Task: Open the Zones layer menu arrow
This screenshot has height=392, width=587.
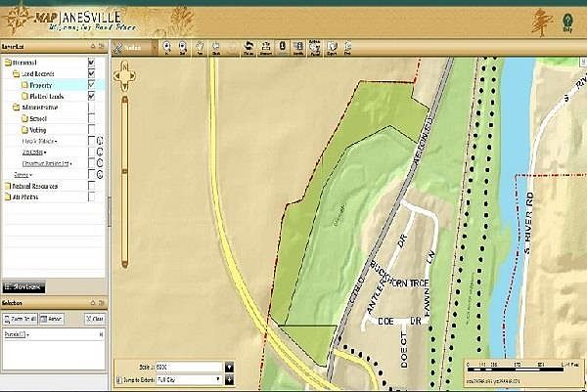Action: point(31,175)
